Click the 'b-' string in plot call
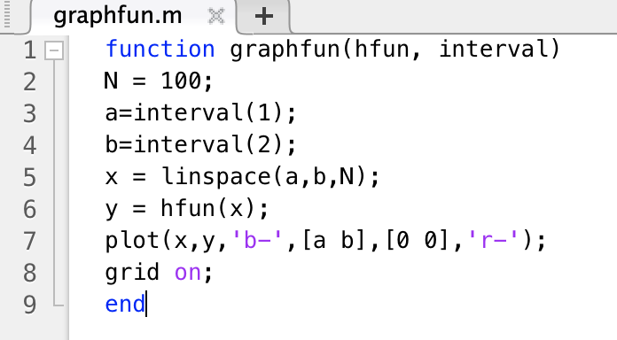 tap(257, 240)
